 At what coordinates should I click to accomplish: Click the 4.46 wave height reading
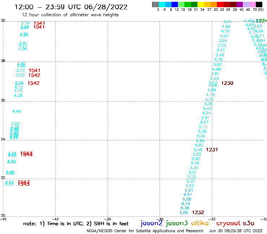click(17, 112)
